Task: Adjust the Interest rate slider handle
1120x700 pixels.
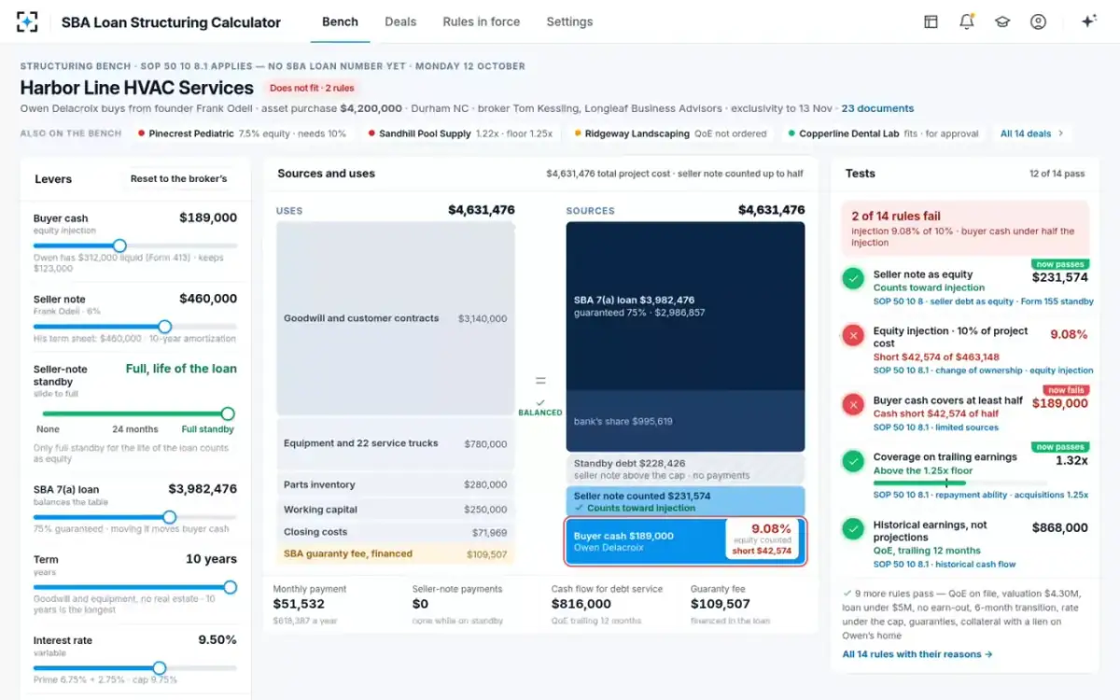Action: (x=159, y=668)
